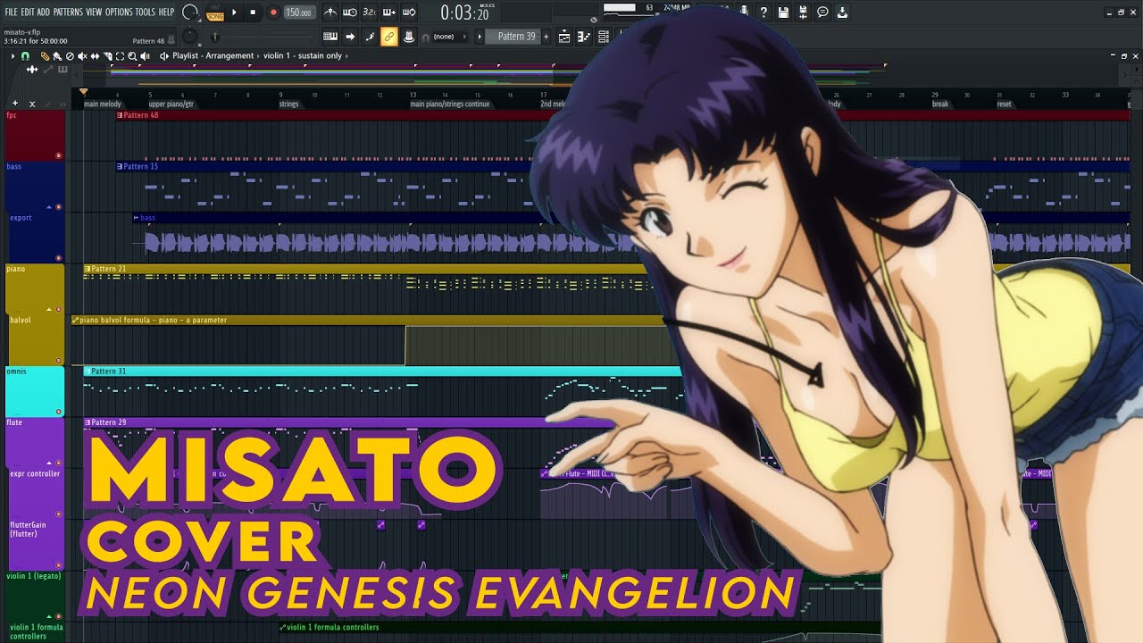
Task: Toggle typing keyboard to piano icon
Action: point(330,37)
